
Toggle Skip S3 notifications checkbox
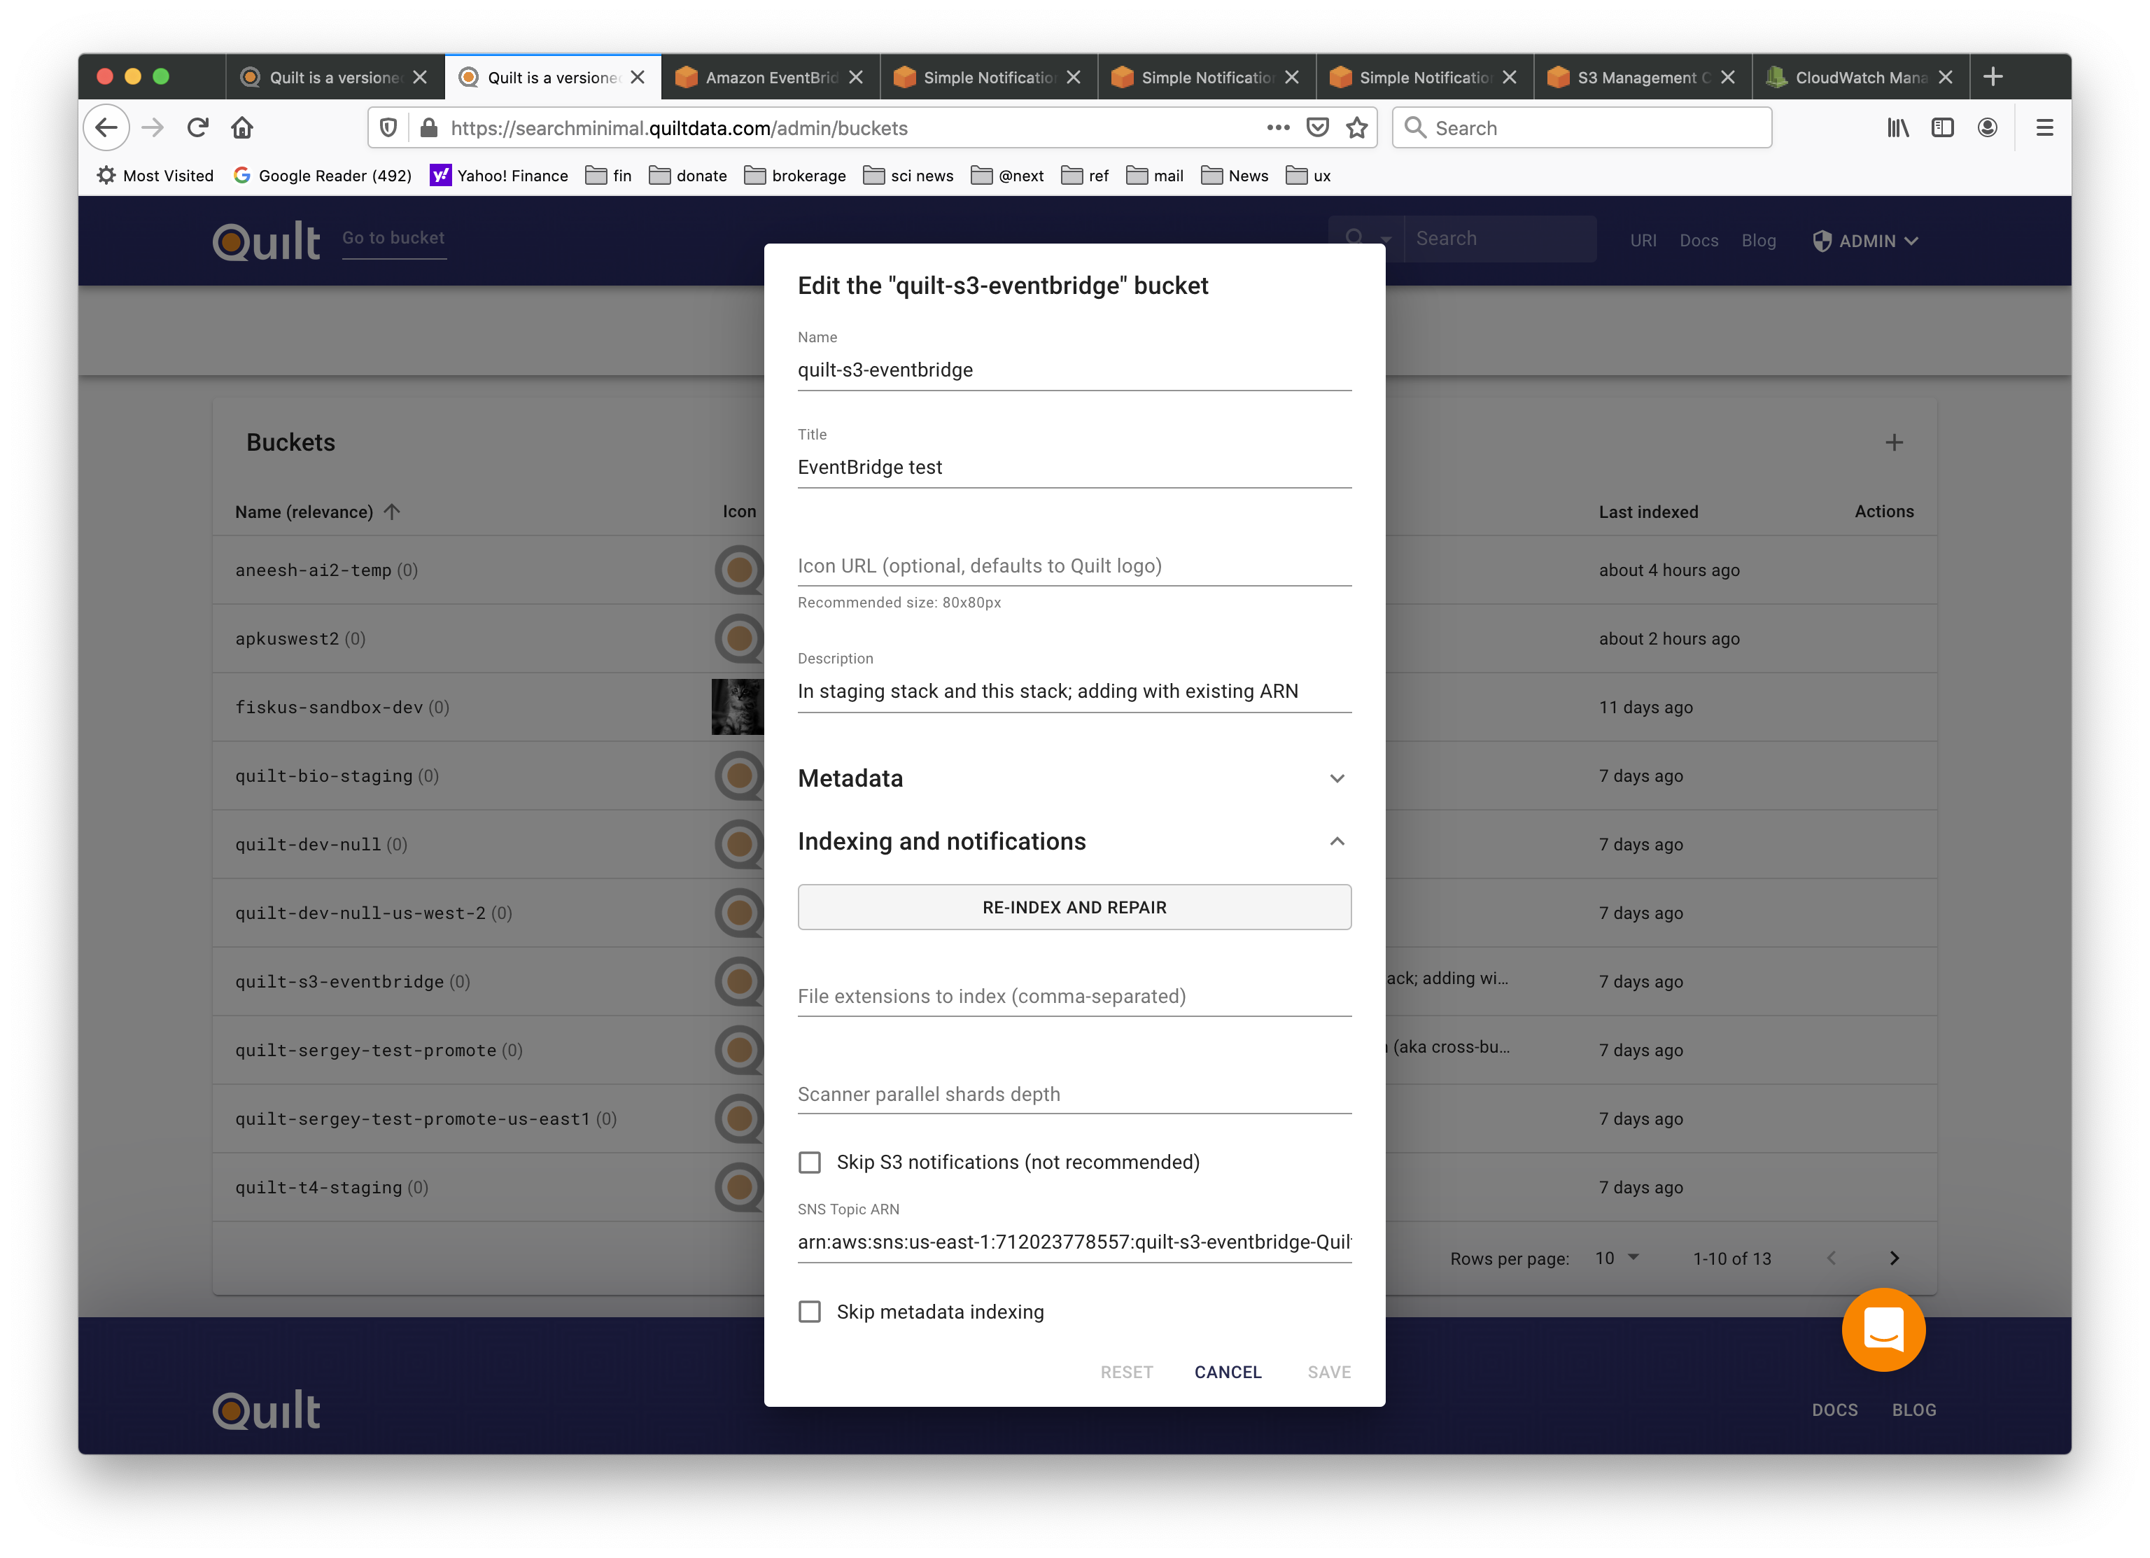(810, 1163)
